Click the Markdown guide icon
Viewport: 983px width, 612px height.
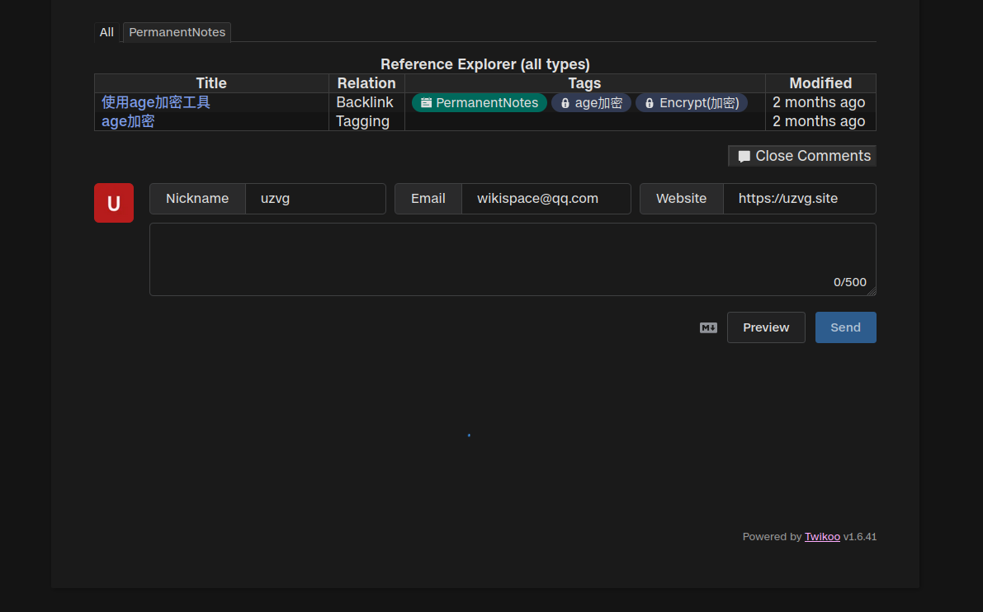pyautogui.click(x=708, y=327)
